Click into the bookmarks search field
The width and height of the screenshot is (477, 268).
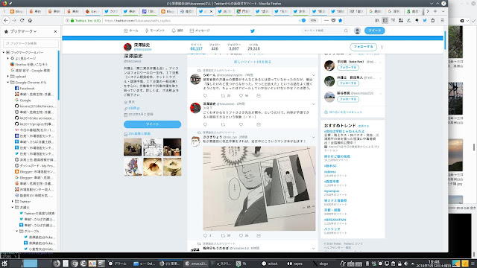point(31,43)
